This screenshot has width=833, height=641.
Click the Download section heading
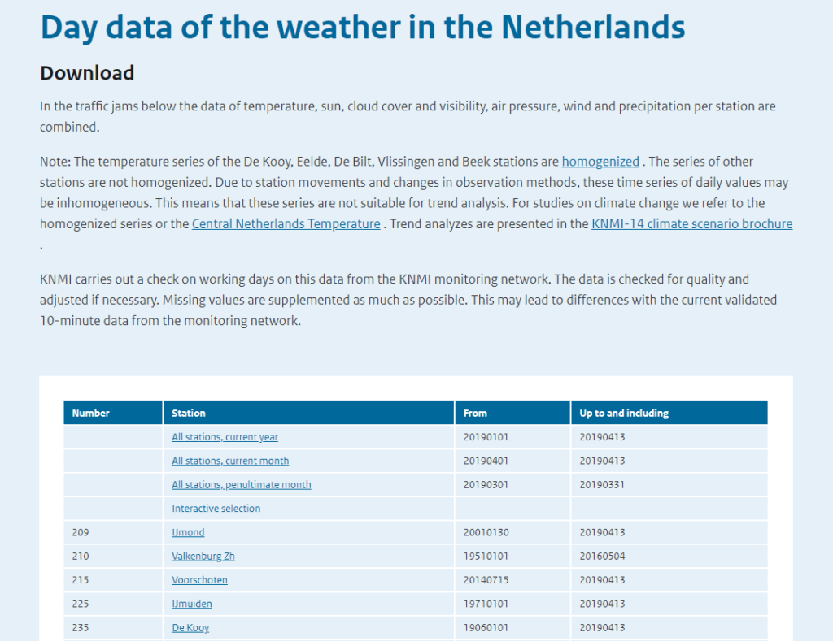pyautogui.click(x=87, y=73)
